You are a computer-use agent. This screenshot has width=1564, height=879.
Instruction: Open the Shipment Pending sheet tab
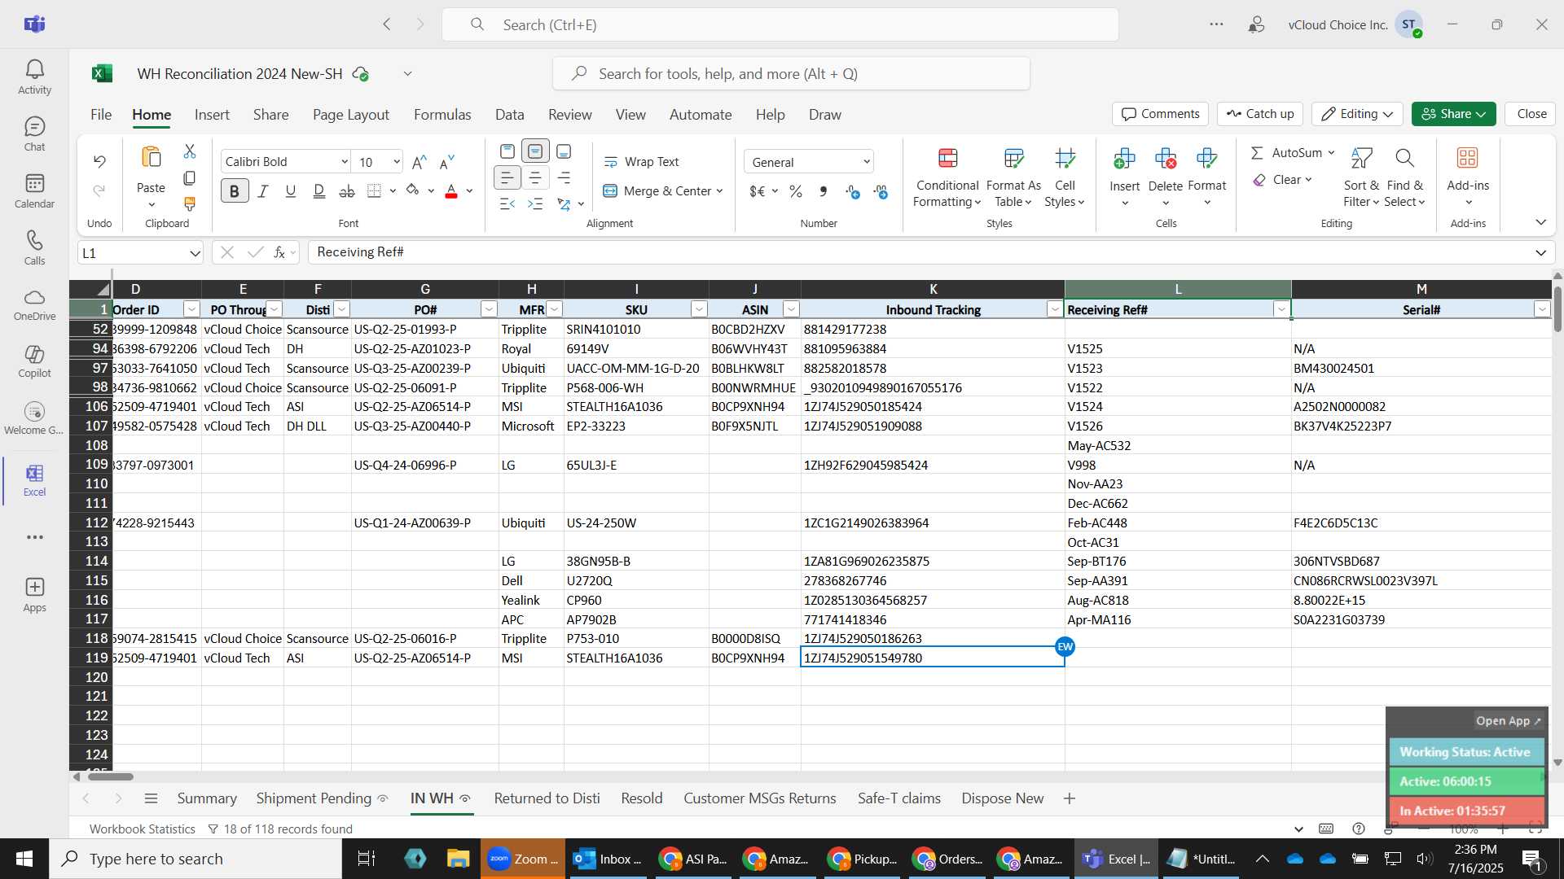(x=314, y=798)
